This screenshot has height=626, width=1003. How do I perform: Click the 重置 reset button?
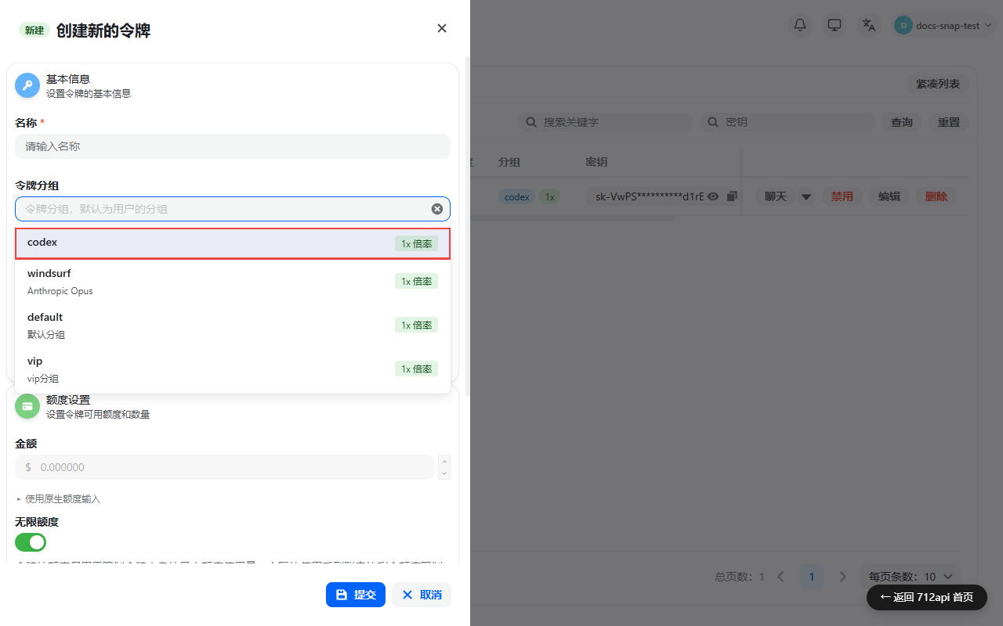pyautogui.click(x=949, y=122)
